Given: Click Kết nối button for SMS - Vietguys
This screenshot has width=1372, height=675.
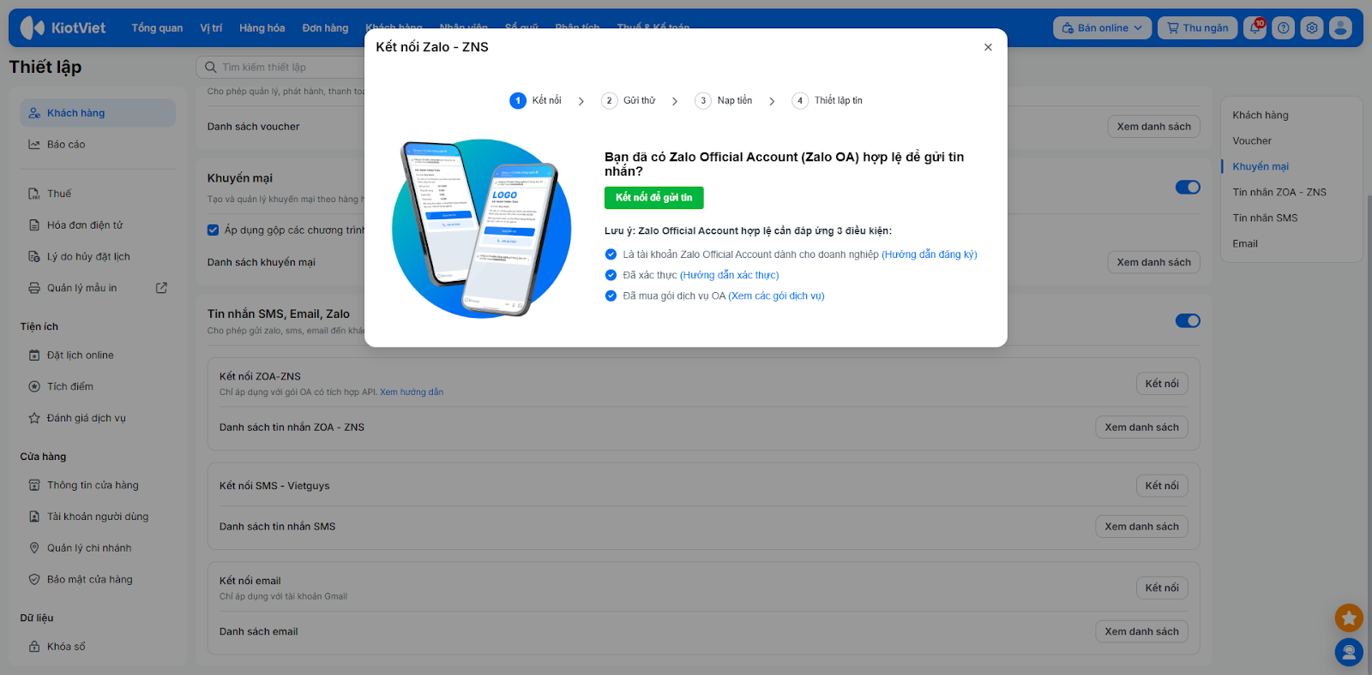Looking at the screenshot, I should coord(1162,486).
